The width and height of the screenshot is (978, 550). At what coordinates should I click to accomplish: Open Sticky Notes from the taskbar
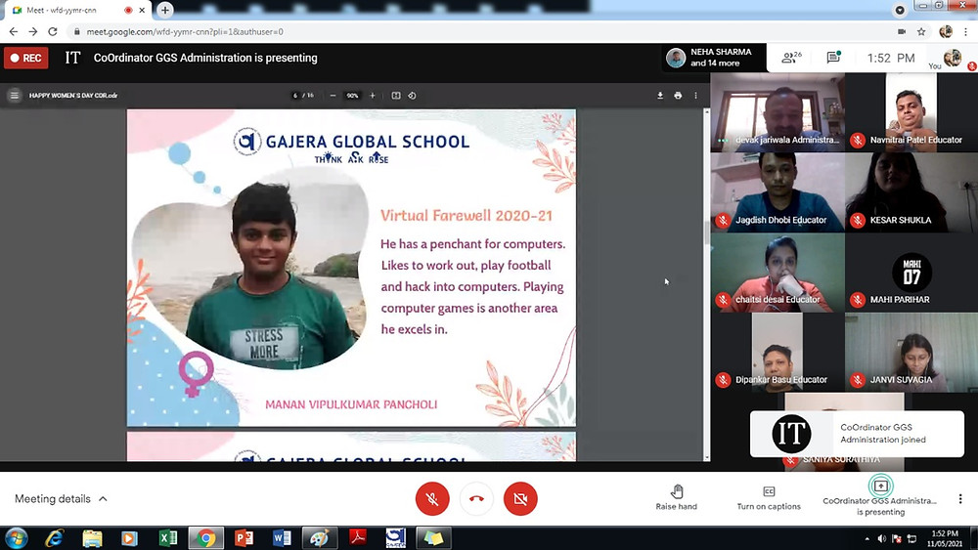pos(433,537)
